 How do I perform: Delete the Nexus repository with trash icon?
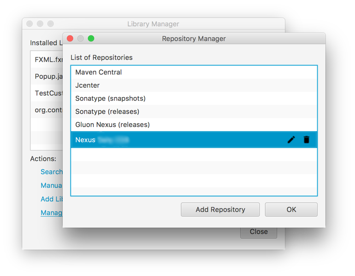click(x=306, y=139)
